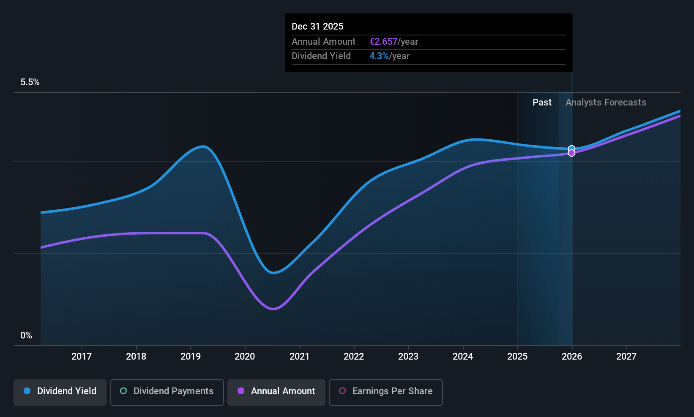
Task: Click the 5.5% y-axis label
Action: [30, 82]
